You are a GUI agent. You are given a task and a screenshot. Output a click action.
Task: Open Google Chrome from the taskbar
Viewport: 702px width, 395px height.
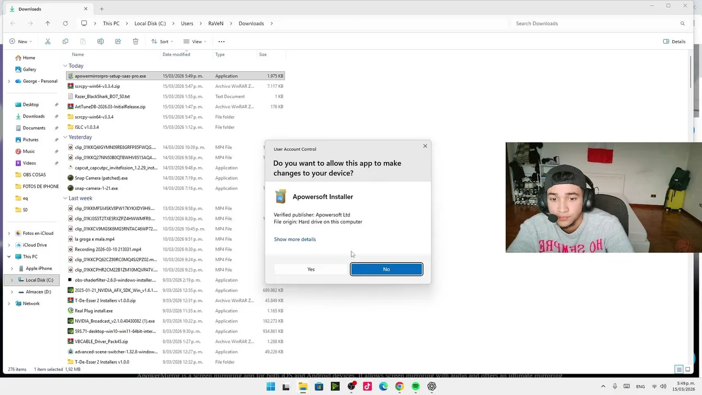point(399,387)
